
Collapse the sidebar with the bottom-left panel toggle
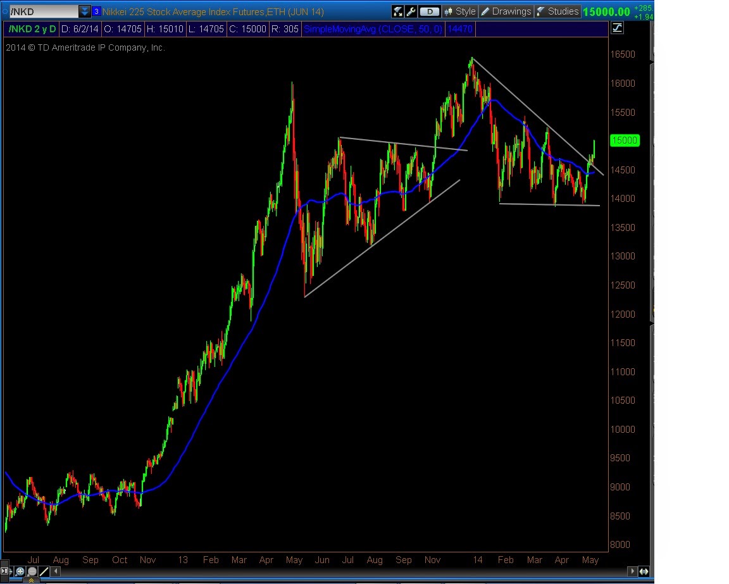(4, 571)
